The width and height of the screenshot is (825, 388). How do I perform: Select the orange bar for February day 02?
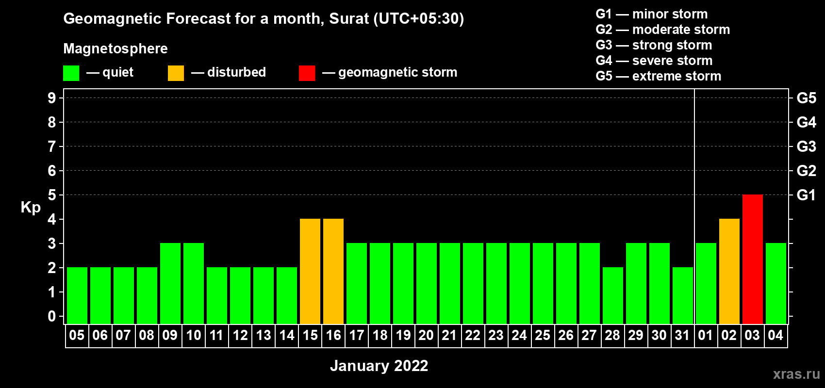729,272
